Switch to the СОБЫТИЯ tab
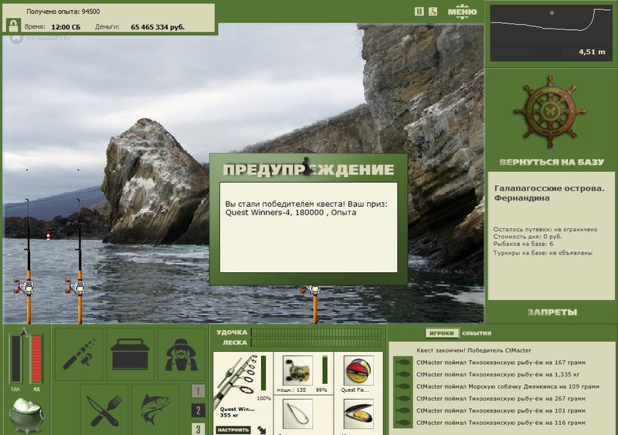The image size is (618, 435). [x=477, y=333]
